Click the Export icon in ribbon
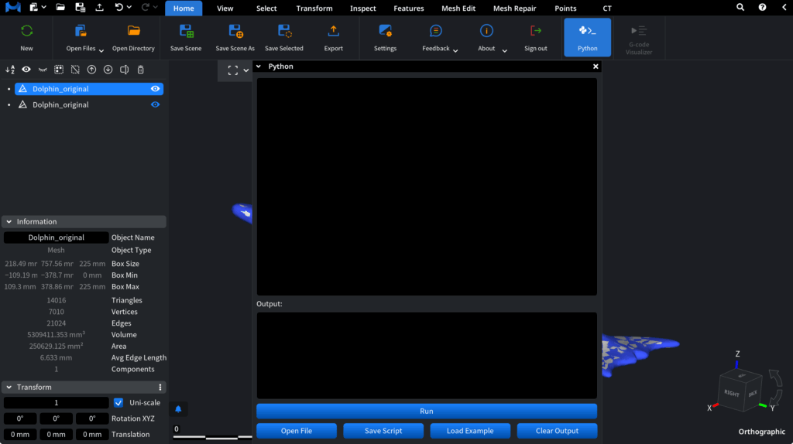This screenshot has width=793, height=444. coord(333,32)
